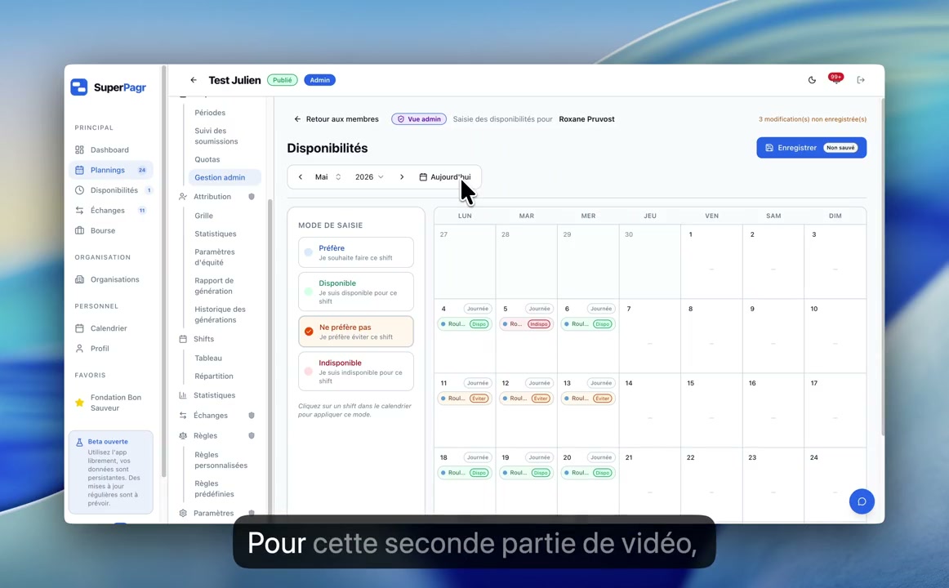Click the Dispo shift on May 4
Image resolution: width=949 pixels, height=588 pixels.
click(465, 324)
